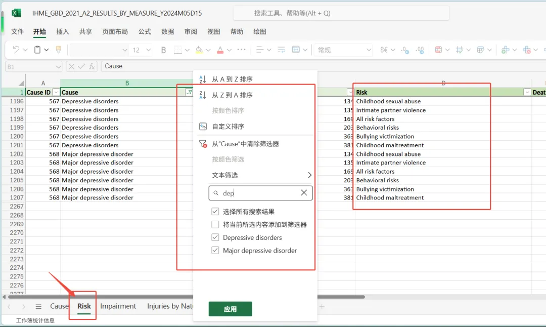Open the Impairment sheet tab
Screen dimensions: 546x327
point(118,306)
